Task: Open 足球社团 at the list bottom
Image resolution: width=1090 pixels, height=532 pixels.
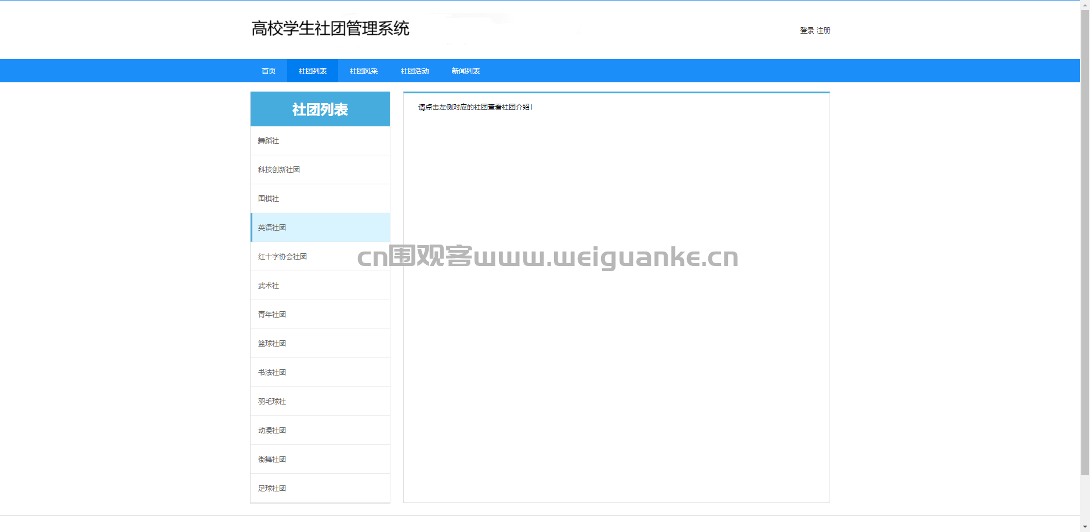Action: click(320, 489)
